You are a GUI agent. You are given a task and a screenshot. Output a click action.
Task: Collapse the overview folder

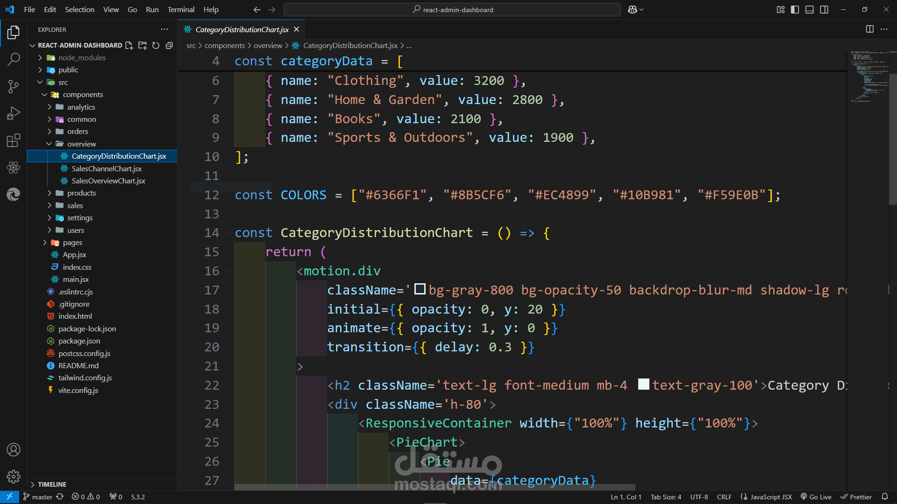click(81, 144)
